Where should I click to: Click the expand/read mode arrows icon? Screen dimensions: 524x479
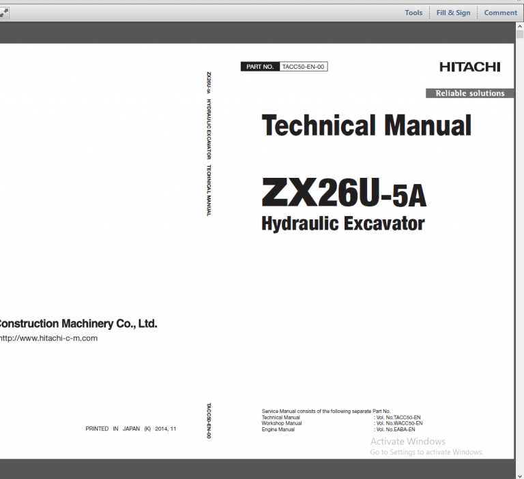[x=4, y=13]
